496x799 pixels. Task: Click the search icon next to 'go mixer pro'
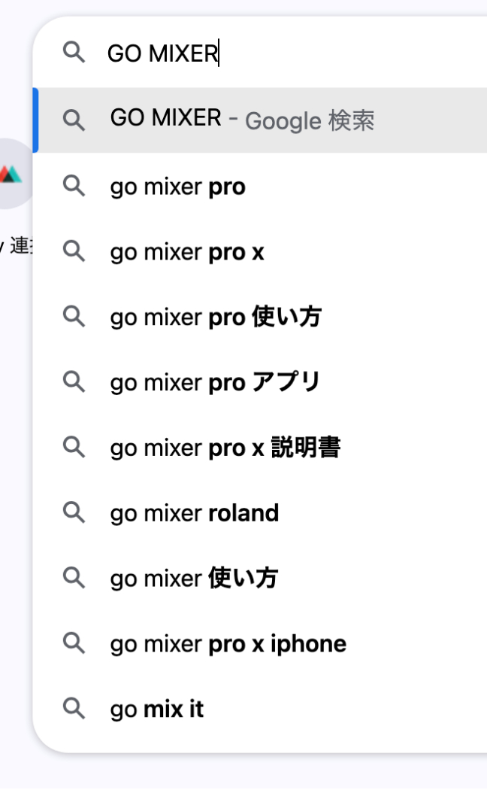click(x=74, y=186)
